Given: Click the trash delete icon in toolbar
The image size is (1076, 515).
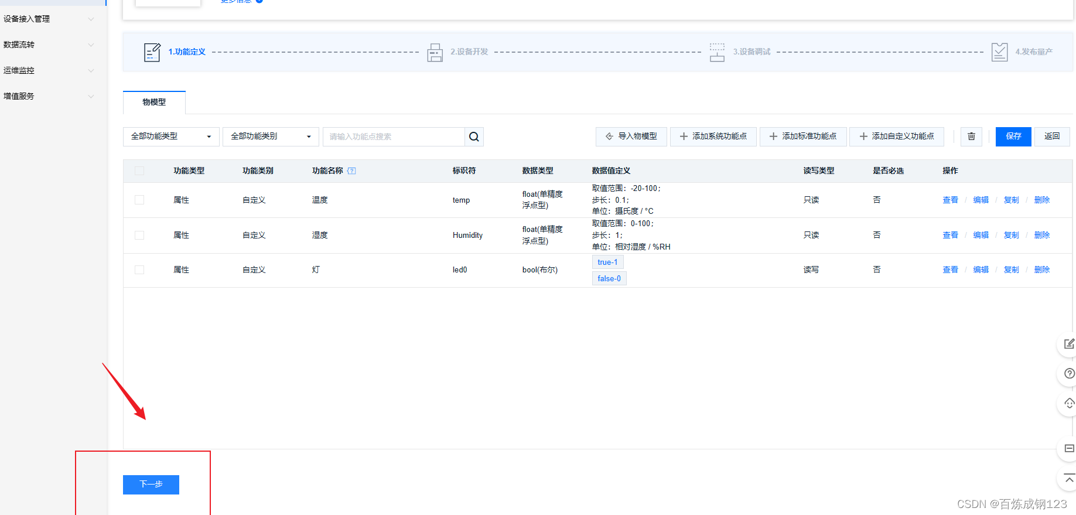Looking at the screenshot, I should click(x=971, y=137).
